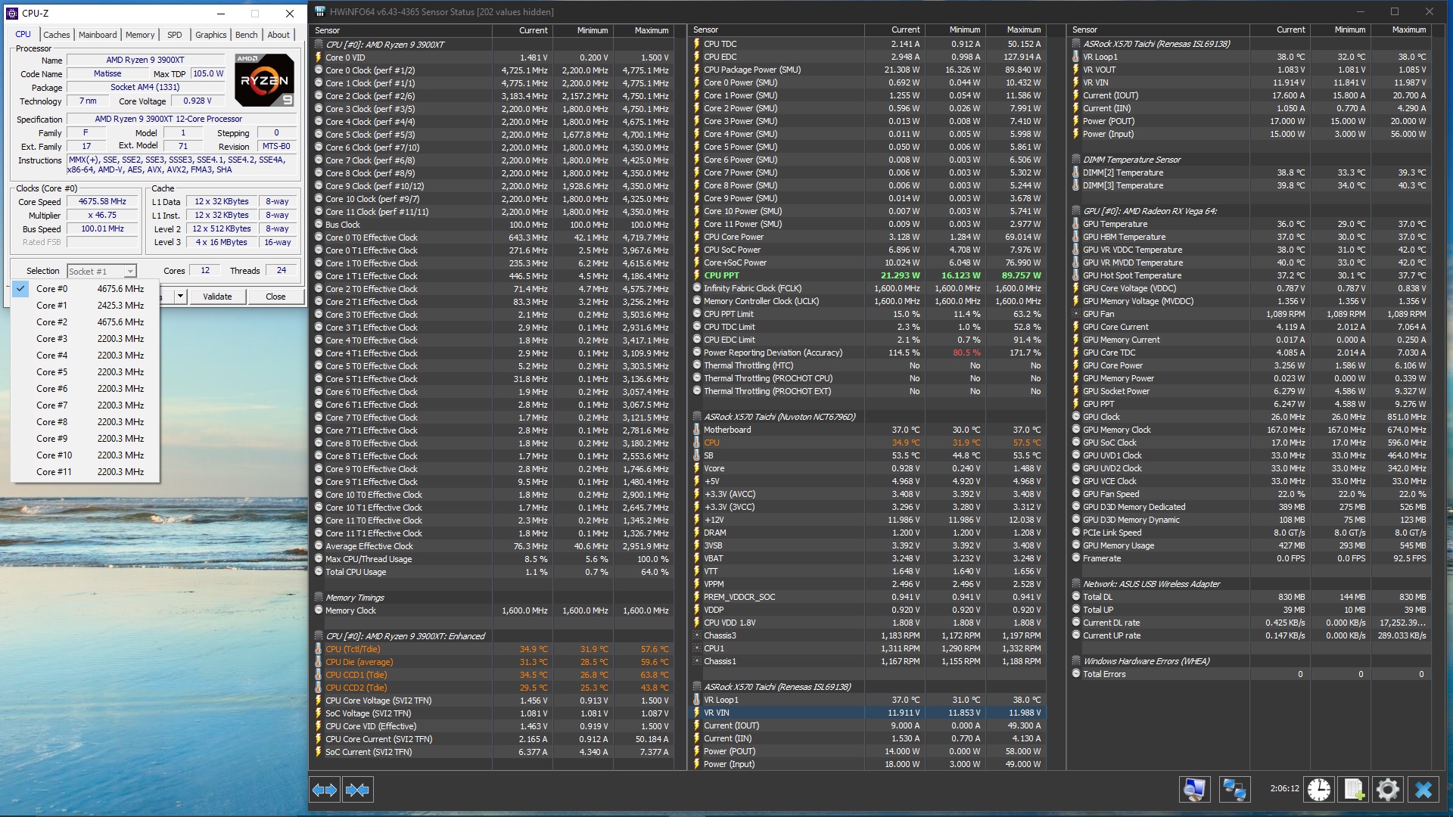Click the blue X close-sensors icon
Viewport: 1453px width, 817px height.
(x=1423, y=790)
